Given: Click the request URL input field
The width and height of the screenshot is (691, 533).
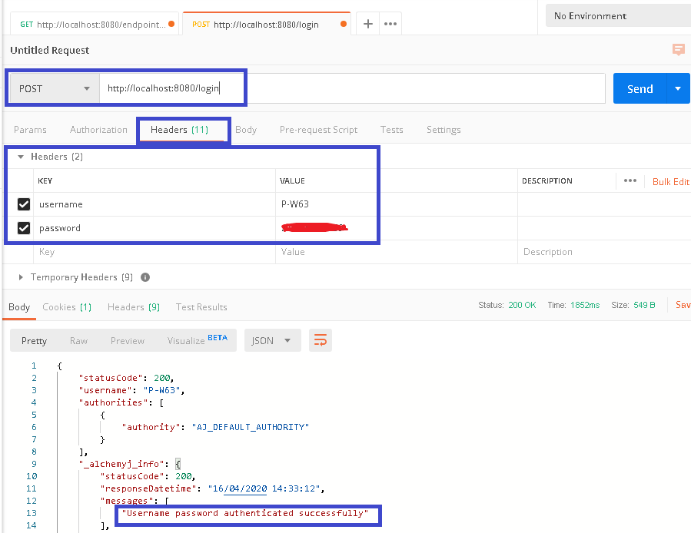Looking at the screenshot, I should pos(352,88).
